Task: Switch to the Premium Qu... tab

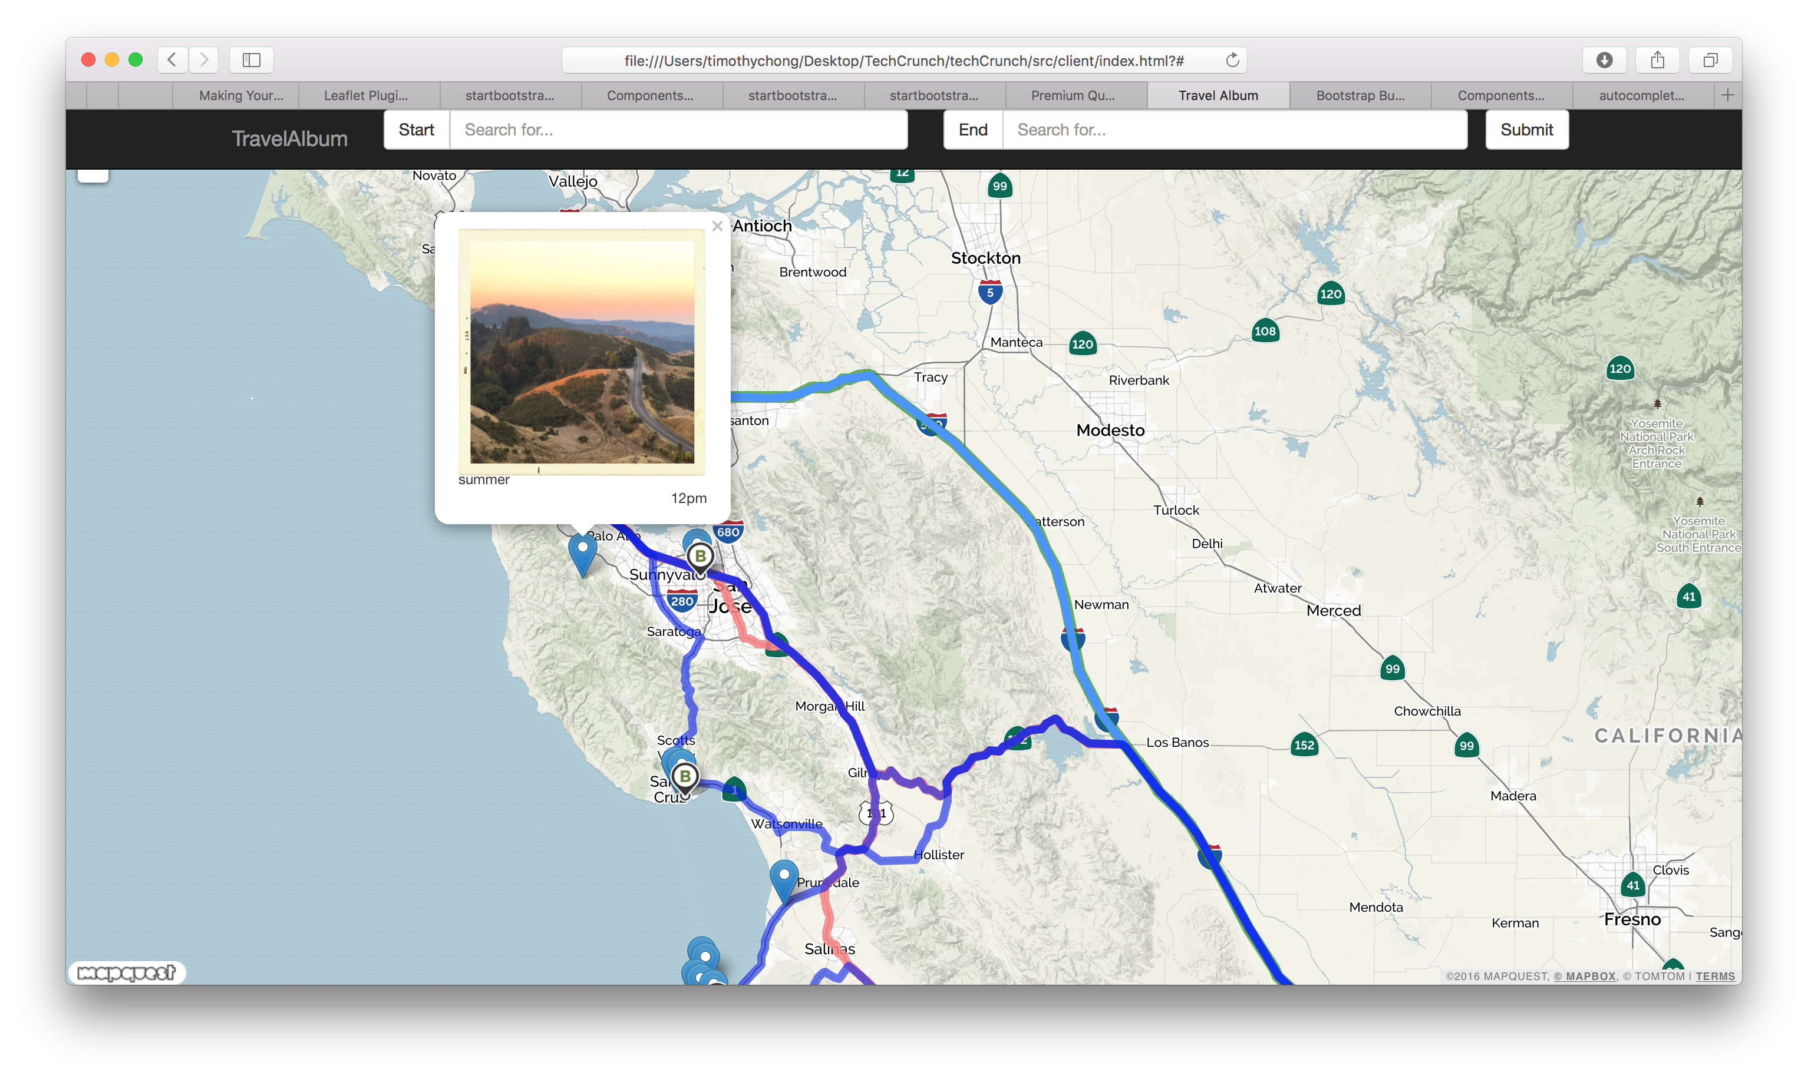Action: (1073, 95)
